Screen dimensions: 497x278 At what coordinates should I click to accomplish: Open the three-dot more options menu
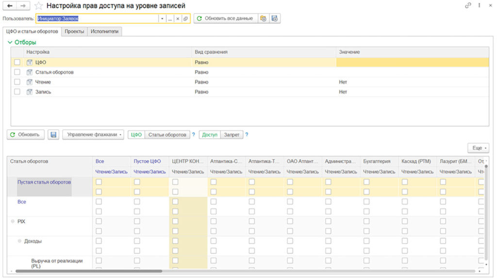480,6
